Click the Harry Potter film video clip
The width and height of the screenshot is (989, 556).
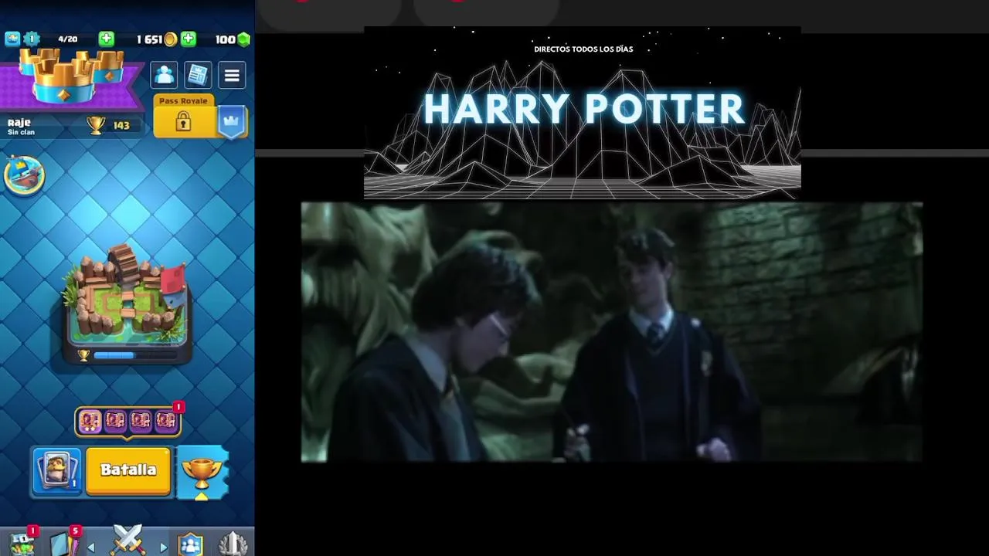(611, 332)
